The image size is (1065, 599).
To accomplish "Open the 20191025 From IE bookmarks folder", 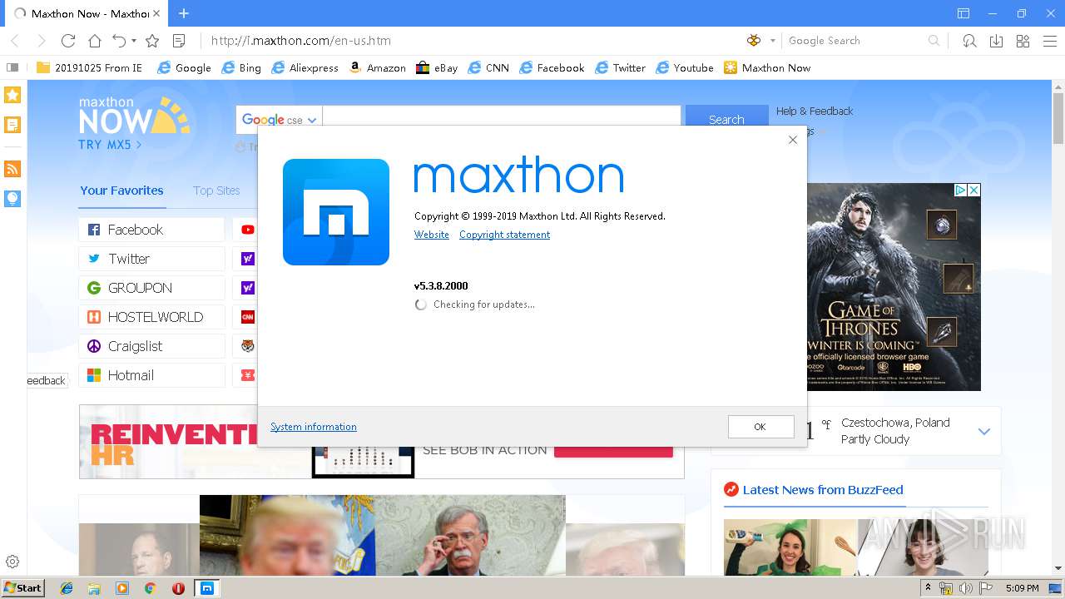I will pyautogui.click(x=89, y=67).
